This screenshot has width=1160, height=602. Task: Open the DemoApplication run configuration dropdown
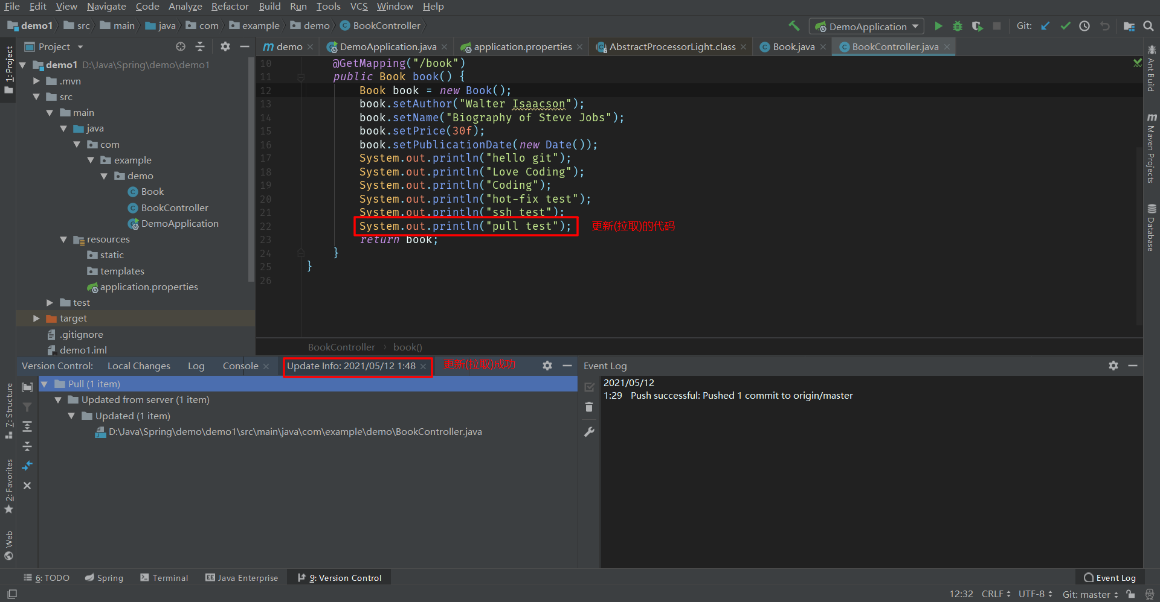[x=866, y=27]
